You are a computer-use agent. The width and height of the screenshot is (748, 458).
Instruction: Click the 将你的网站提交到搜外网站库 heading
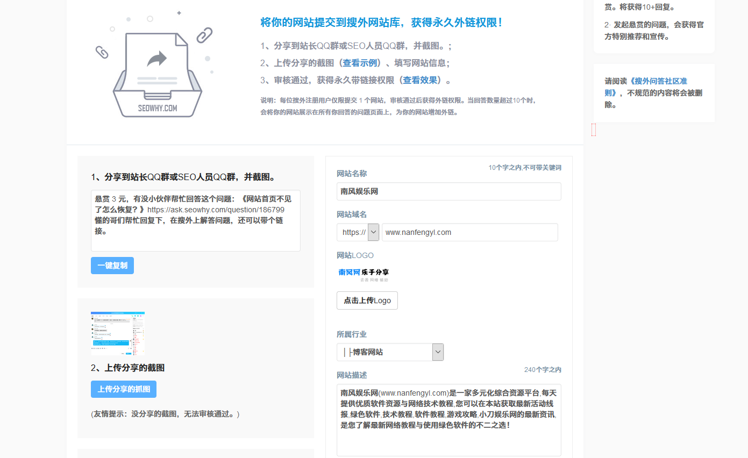pos(381,23)
